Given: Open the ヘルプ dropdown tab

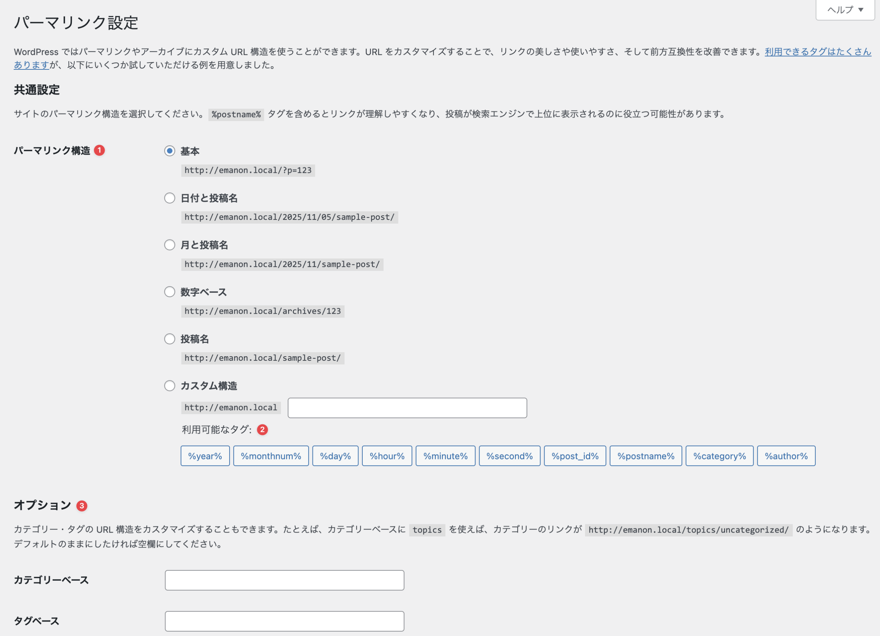Looking at the screenshot, I should tap(845, 10).
